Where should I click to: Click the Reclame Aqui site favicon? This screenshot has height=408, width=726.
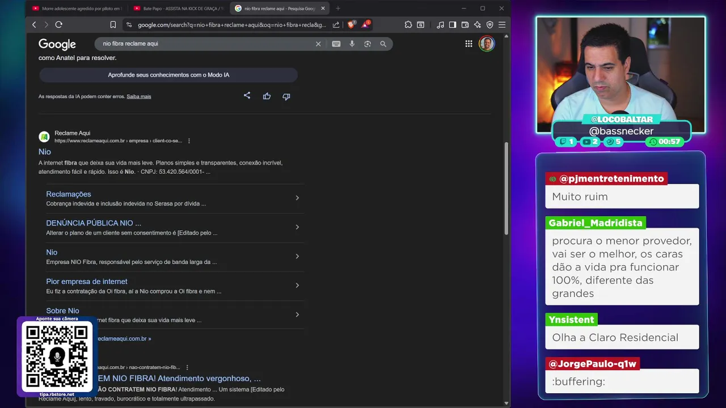(x=44, y=137)
